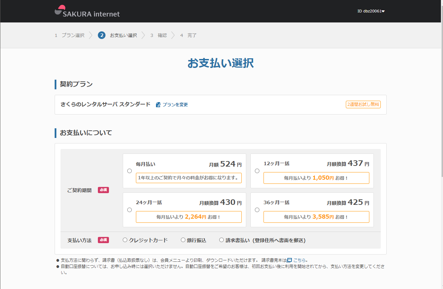Viewport: 443px width, 289px height.
Task: Click the 必須 badge next to ご契約期間
Action: [x=103, y=190]
